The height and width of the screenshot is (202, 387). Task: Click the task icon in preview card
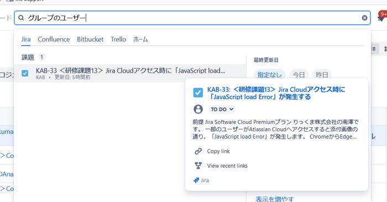pyautogui.click(x=198, y=92)
